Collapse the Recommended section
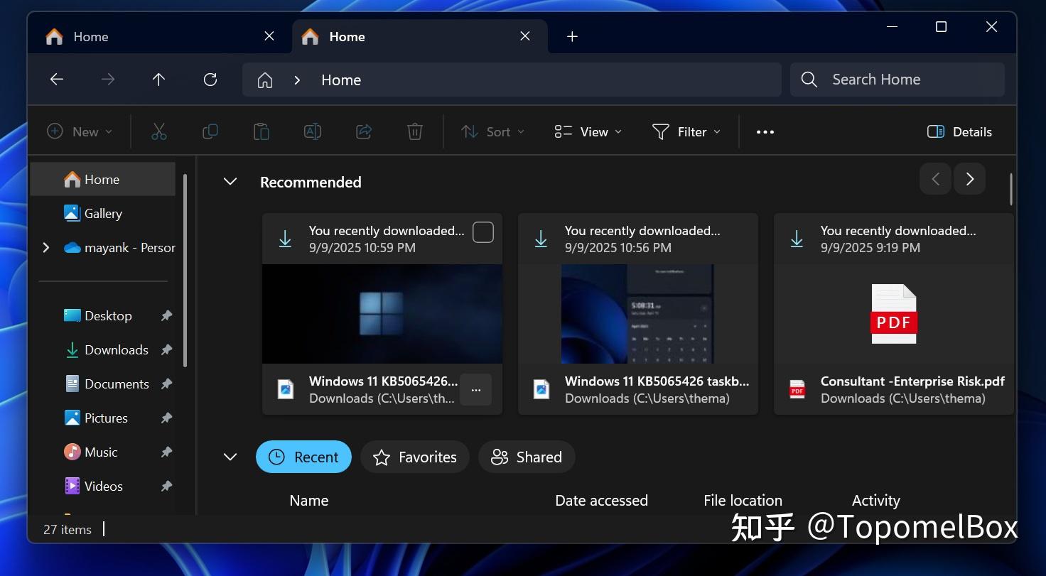This screenshot has height=576, width=1046. 230,182
